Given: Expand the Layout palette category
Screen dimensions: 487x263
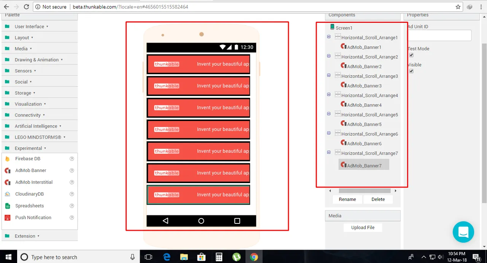Looking at the screenshot, I should point(40,38).
